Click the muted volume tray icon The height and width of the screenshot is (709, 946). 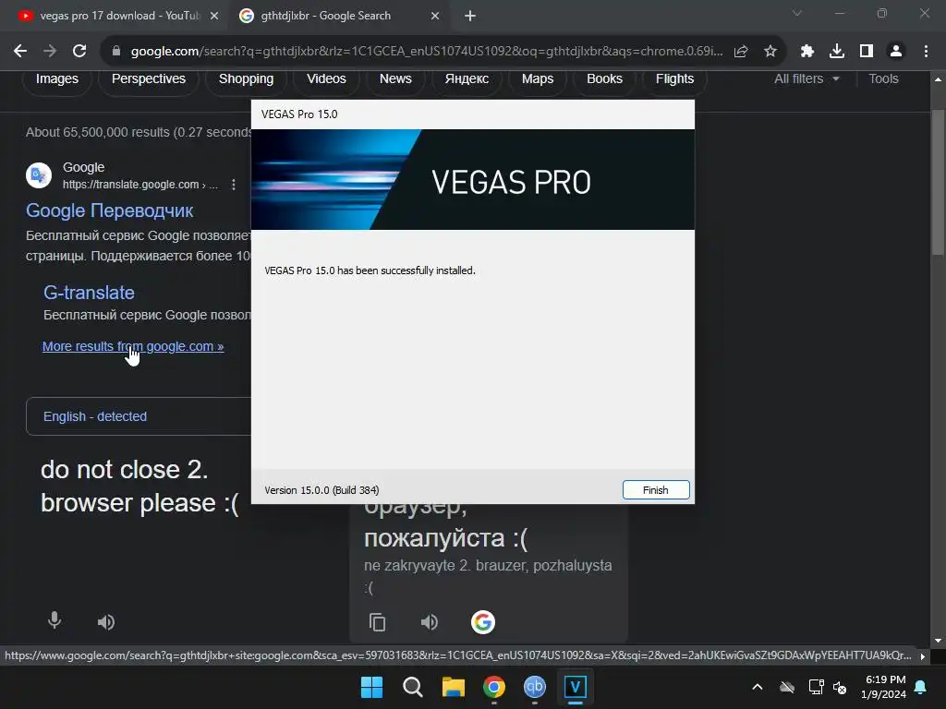click(x=839, y=687)
